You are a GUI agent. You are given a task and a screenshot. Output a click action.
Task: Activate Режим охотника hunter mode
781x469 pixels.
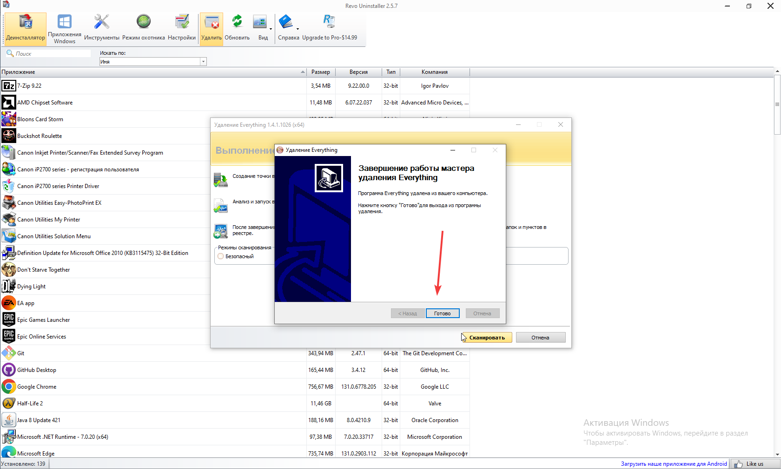[143, 29]
